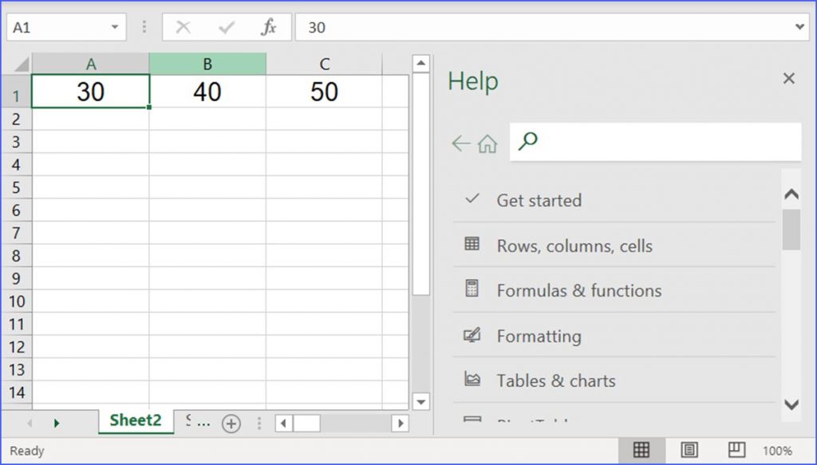
Task: Open the Insert Function dialog via fx icon
Action: click(269, 26)
